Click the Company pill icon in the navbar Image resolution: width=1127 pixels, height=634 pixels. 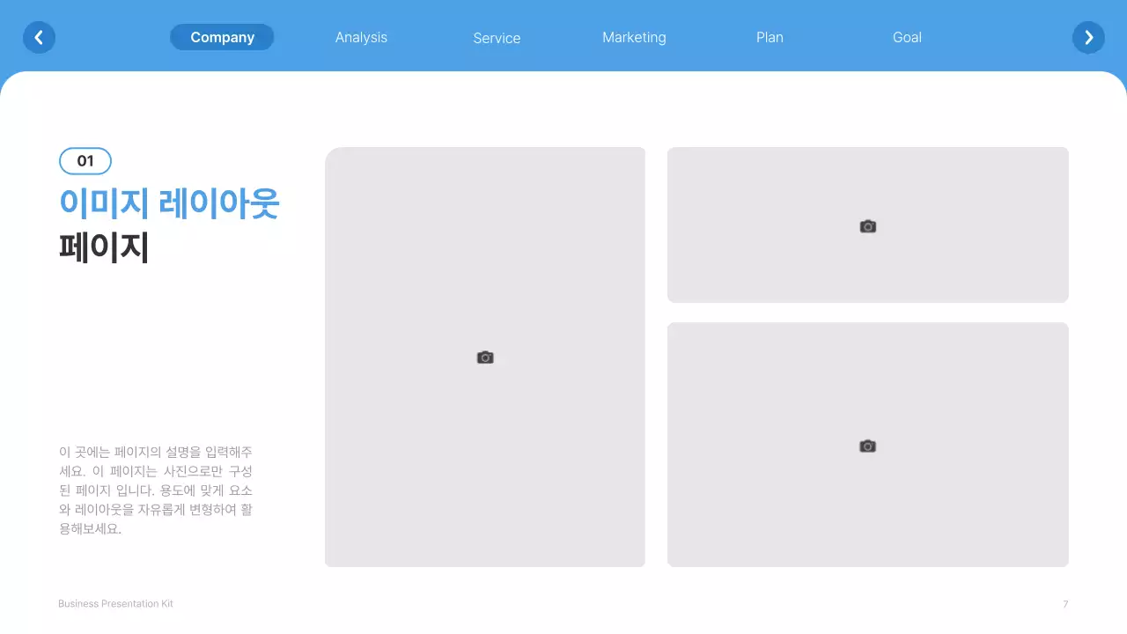222,37
